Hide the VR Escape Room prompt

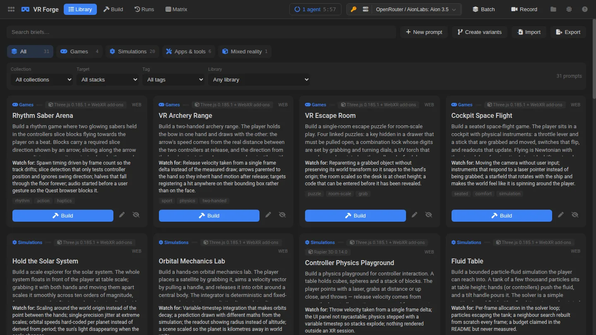click(x=428, y=215)
